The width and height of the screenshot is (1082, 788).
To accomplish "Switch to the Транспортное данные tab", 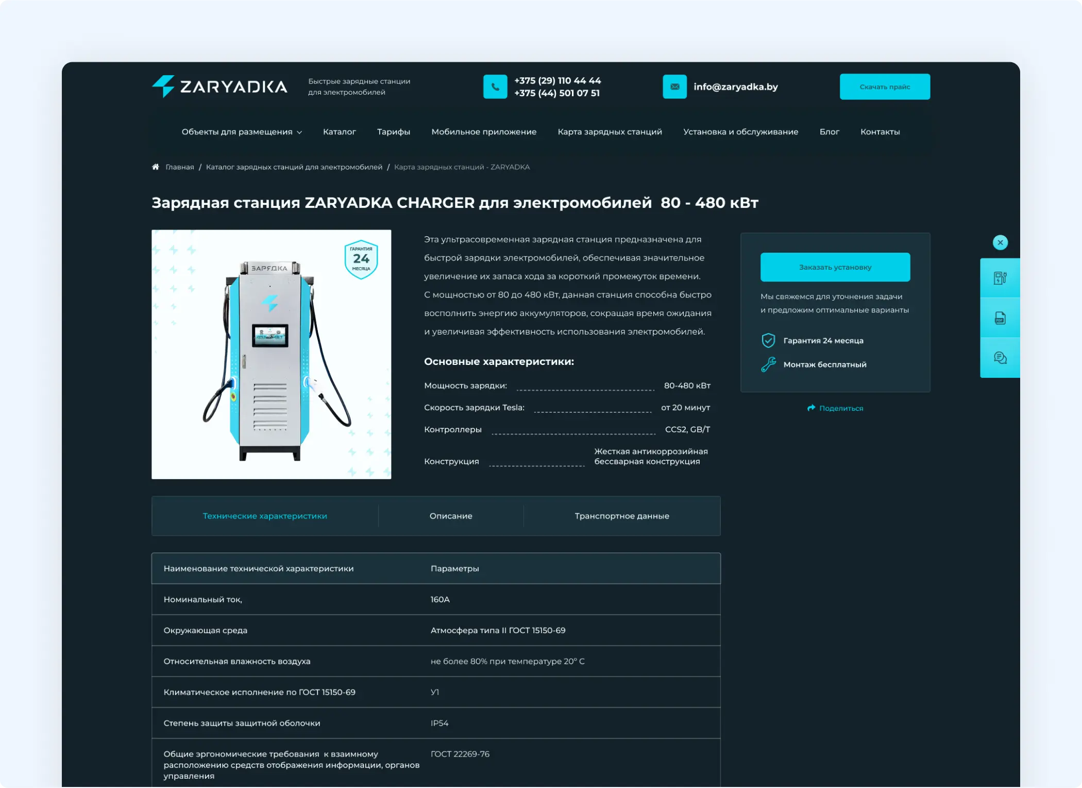I will pyautogui.click(x=622, y=516).
